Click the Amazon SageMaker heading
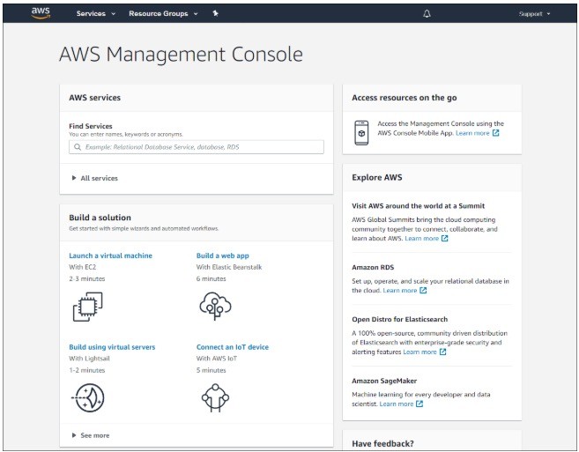This screenshot has height=452, width=579. coord(384,381)
